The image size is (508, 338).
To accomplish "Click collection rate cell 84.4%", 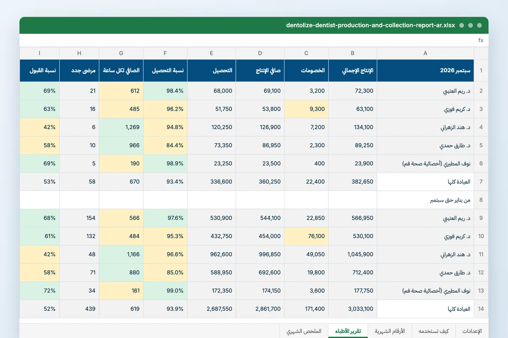I will coord(165,145).
